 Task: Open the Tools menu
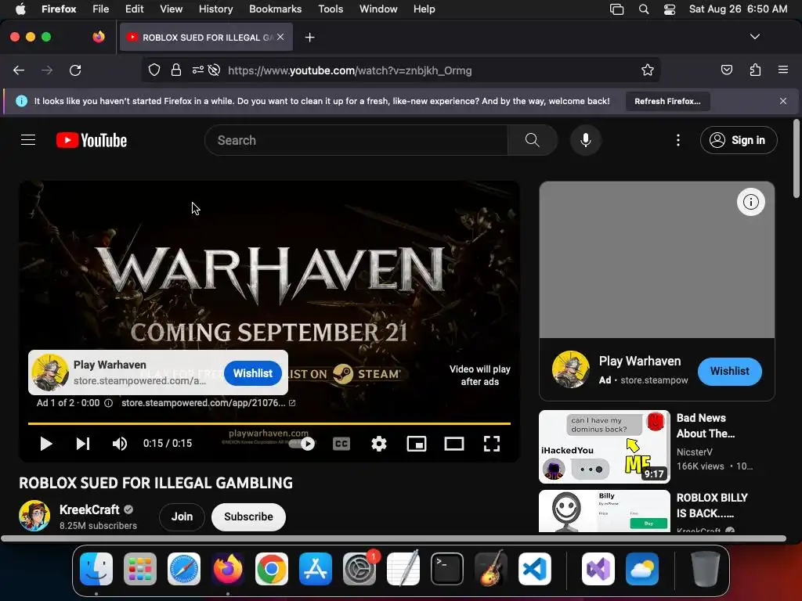coord(331,9)
